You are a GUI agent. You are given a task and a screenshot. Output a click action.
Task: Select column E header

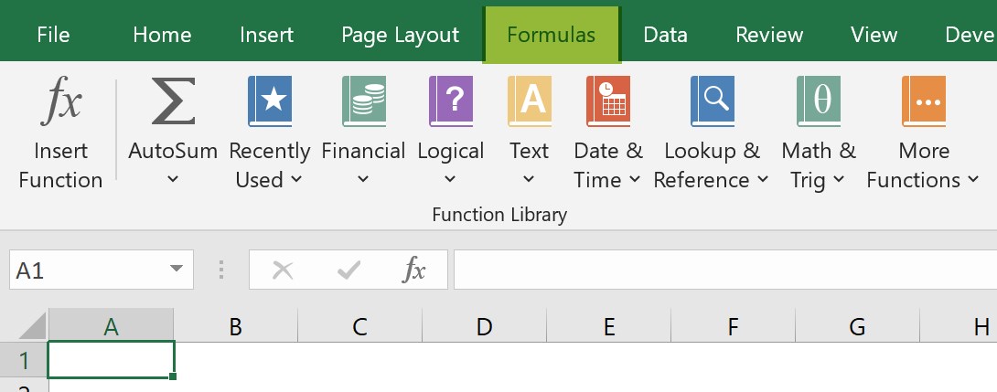[608, 326]
